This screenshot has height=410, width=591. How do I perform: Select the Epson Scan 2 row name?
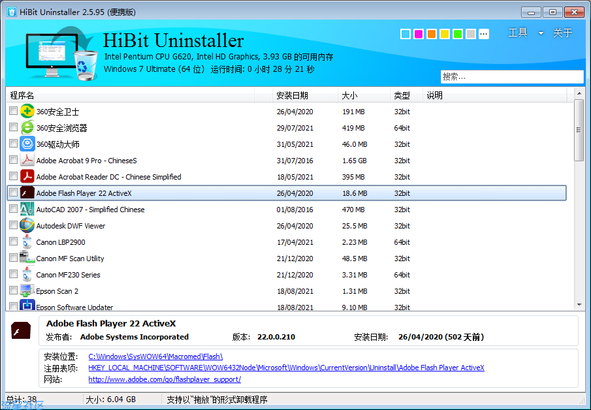[57, 291]
